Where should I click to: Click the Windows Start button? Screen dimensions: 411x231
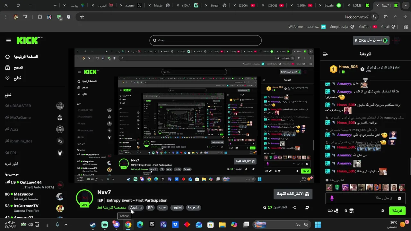pos(318,225)
